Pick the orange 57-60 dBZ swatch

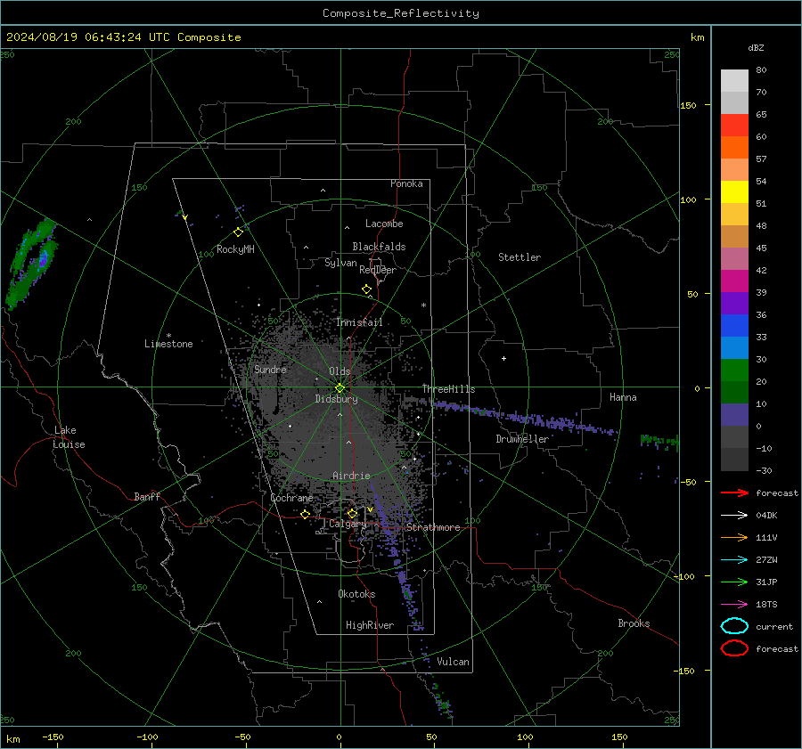(x=734, y=148)
